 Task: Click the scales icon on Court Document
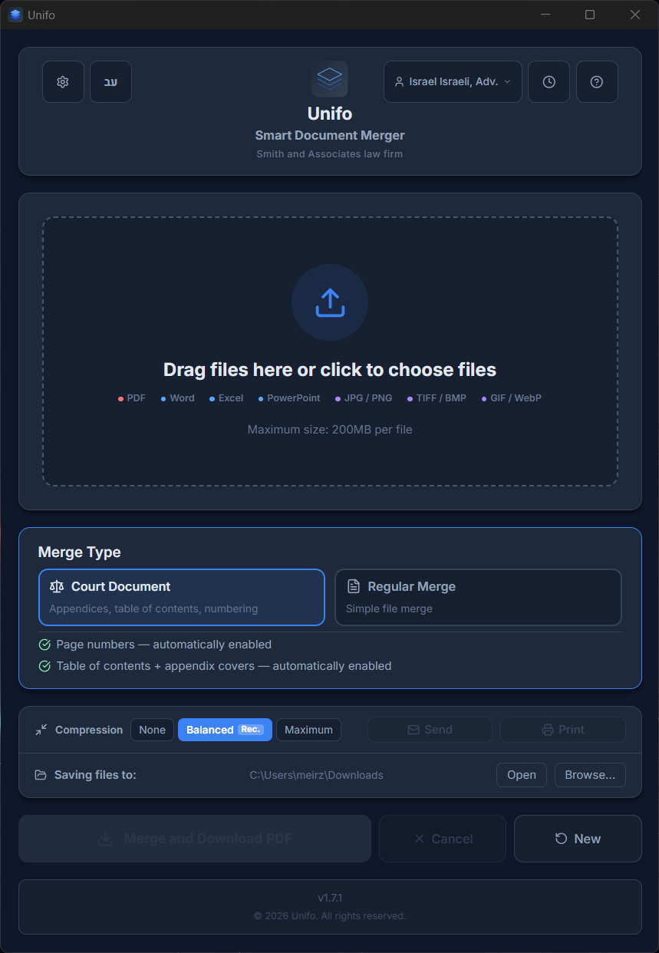coord(57,586)
